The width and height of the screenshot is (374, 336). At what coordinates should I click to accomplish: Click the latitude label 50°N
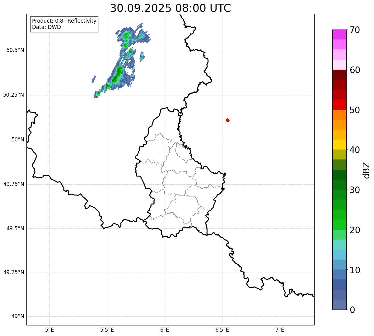18,140
